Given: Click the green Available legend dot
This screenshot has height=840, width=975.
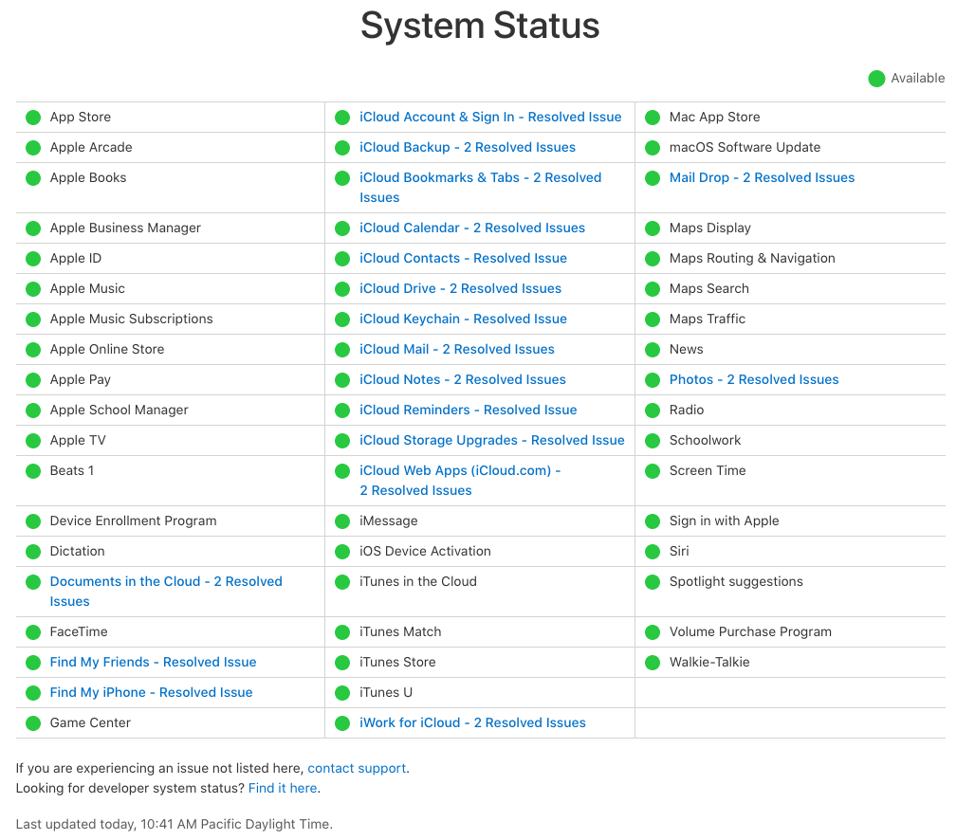Looking at the screenshot, I should (876, 79).
